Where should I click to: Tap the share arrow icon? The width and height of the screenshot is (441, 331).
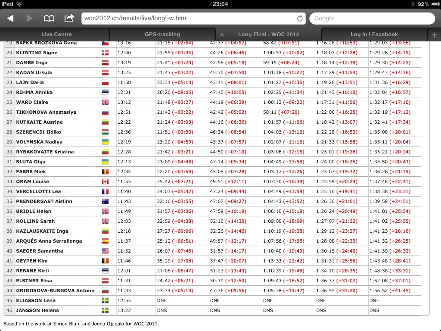click(69, 18)
